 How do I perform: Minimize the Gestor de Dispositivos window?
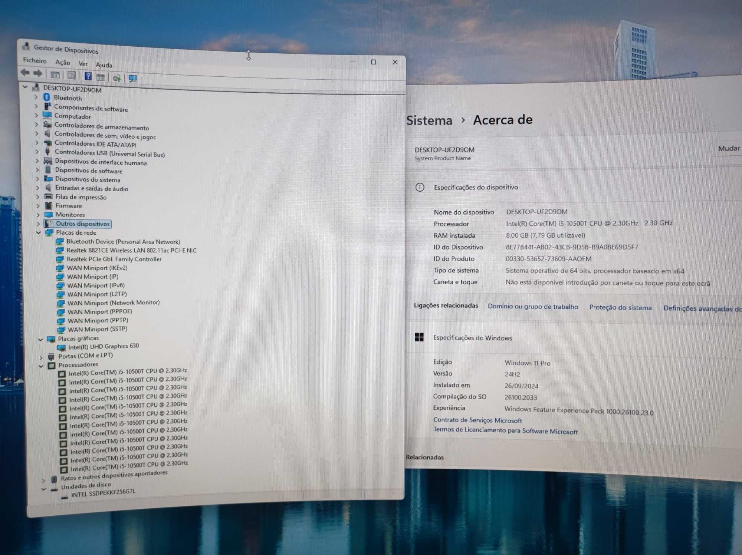click(x=352, y=62)
